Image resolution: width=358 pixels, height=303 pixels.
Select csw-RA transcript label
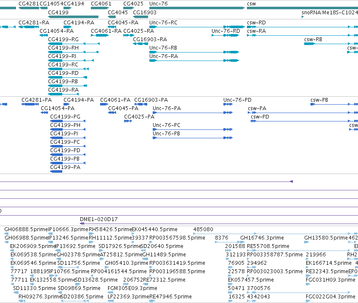256,31
